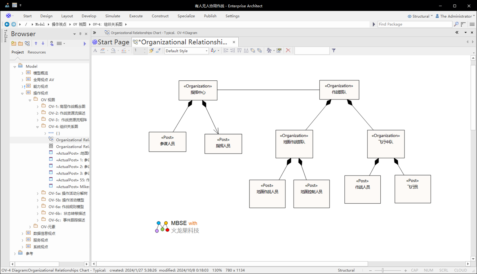Click the diagram filter text field

[x=312, y=51]
